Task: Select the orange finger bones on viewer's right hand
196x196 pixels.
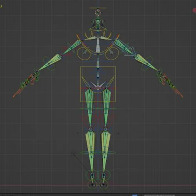Action: pos(178,93)
